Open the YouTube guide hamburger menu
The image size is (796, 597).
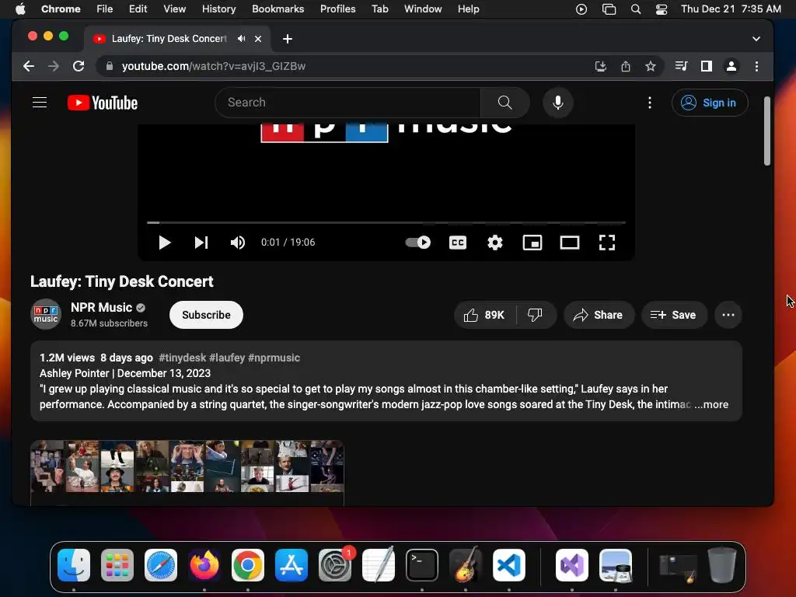pos(40,103)
